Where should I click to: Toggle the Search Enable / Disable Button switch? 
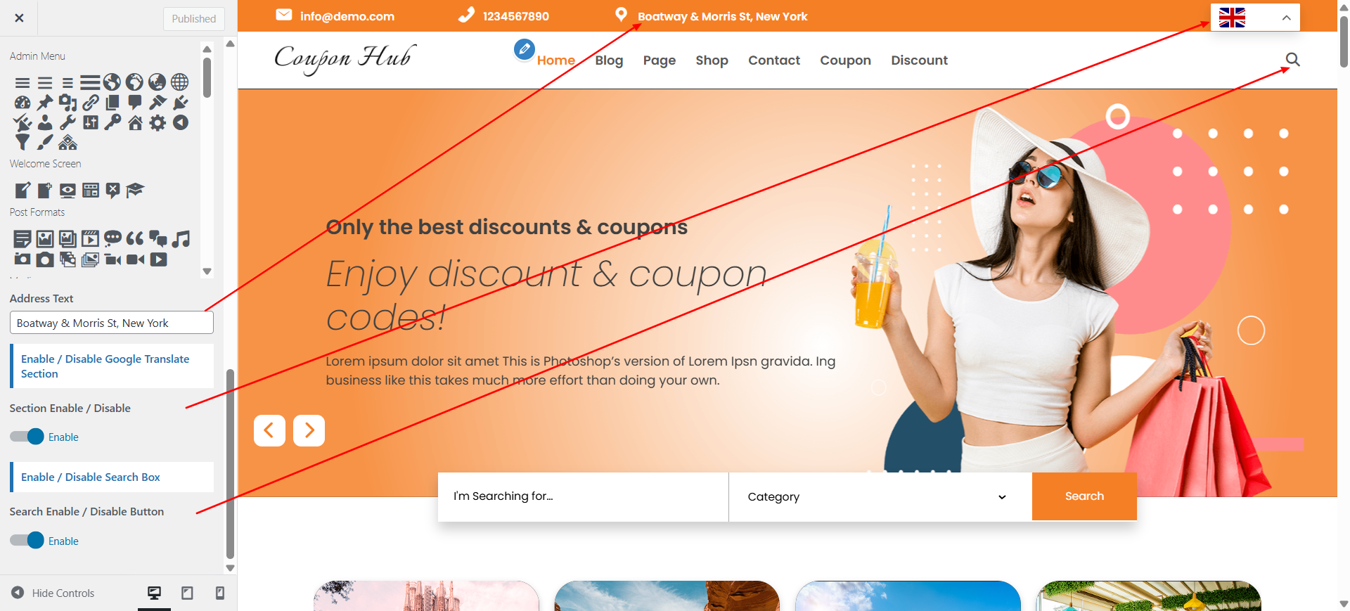(27, 541)
